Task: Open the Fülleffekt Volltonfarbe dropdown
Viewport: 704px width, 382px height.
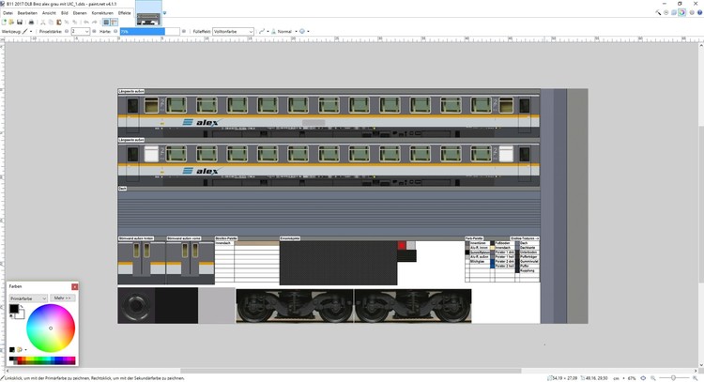Action: pyautogui.click(x=233, y=31)
